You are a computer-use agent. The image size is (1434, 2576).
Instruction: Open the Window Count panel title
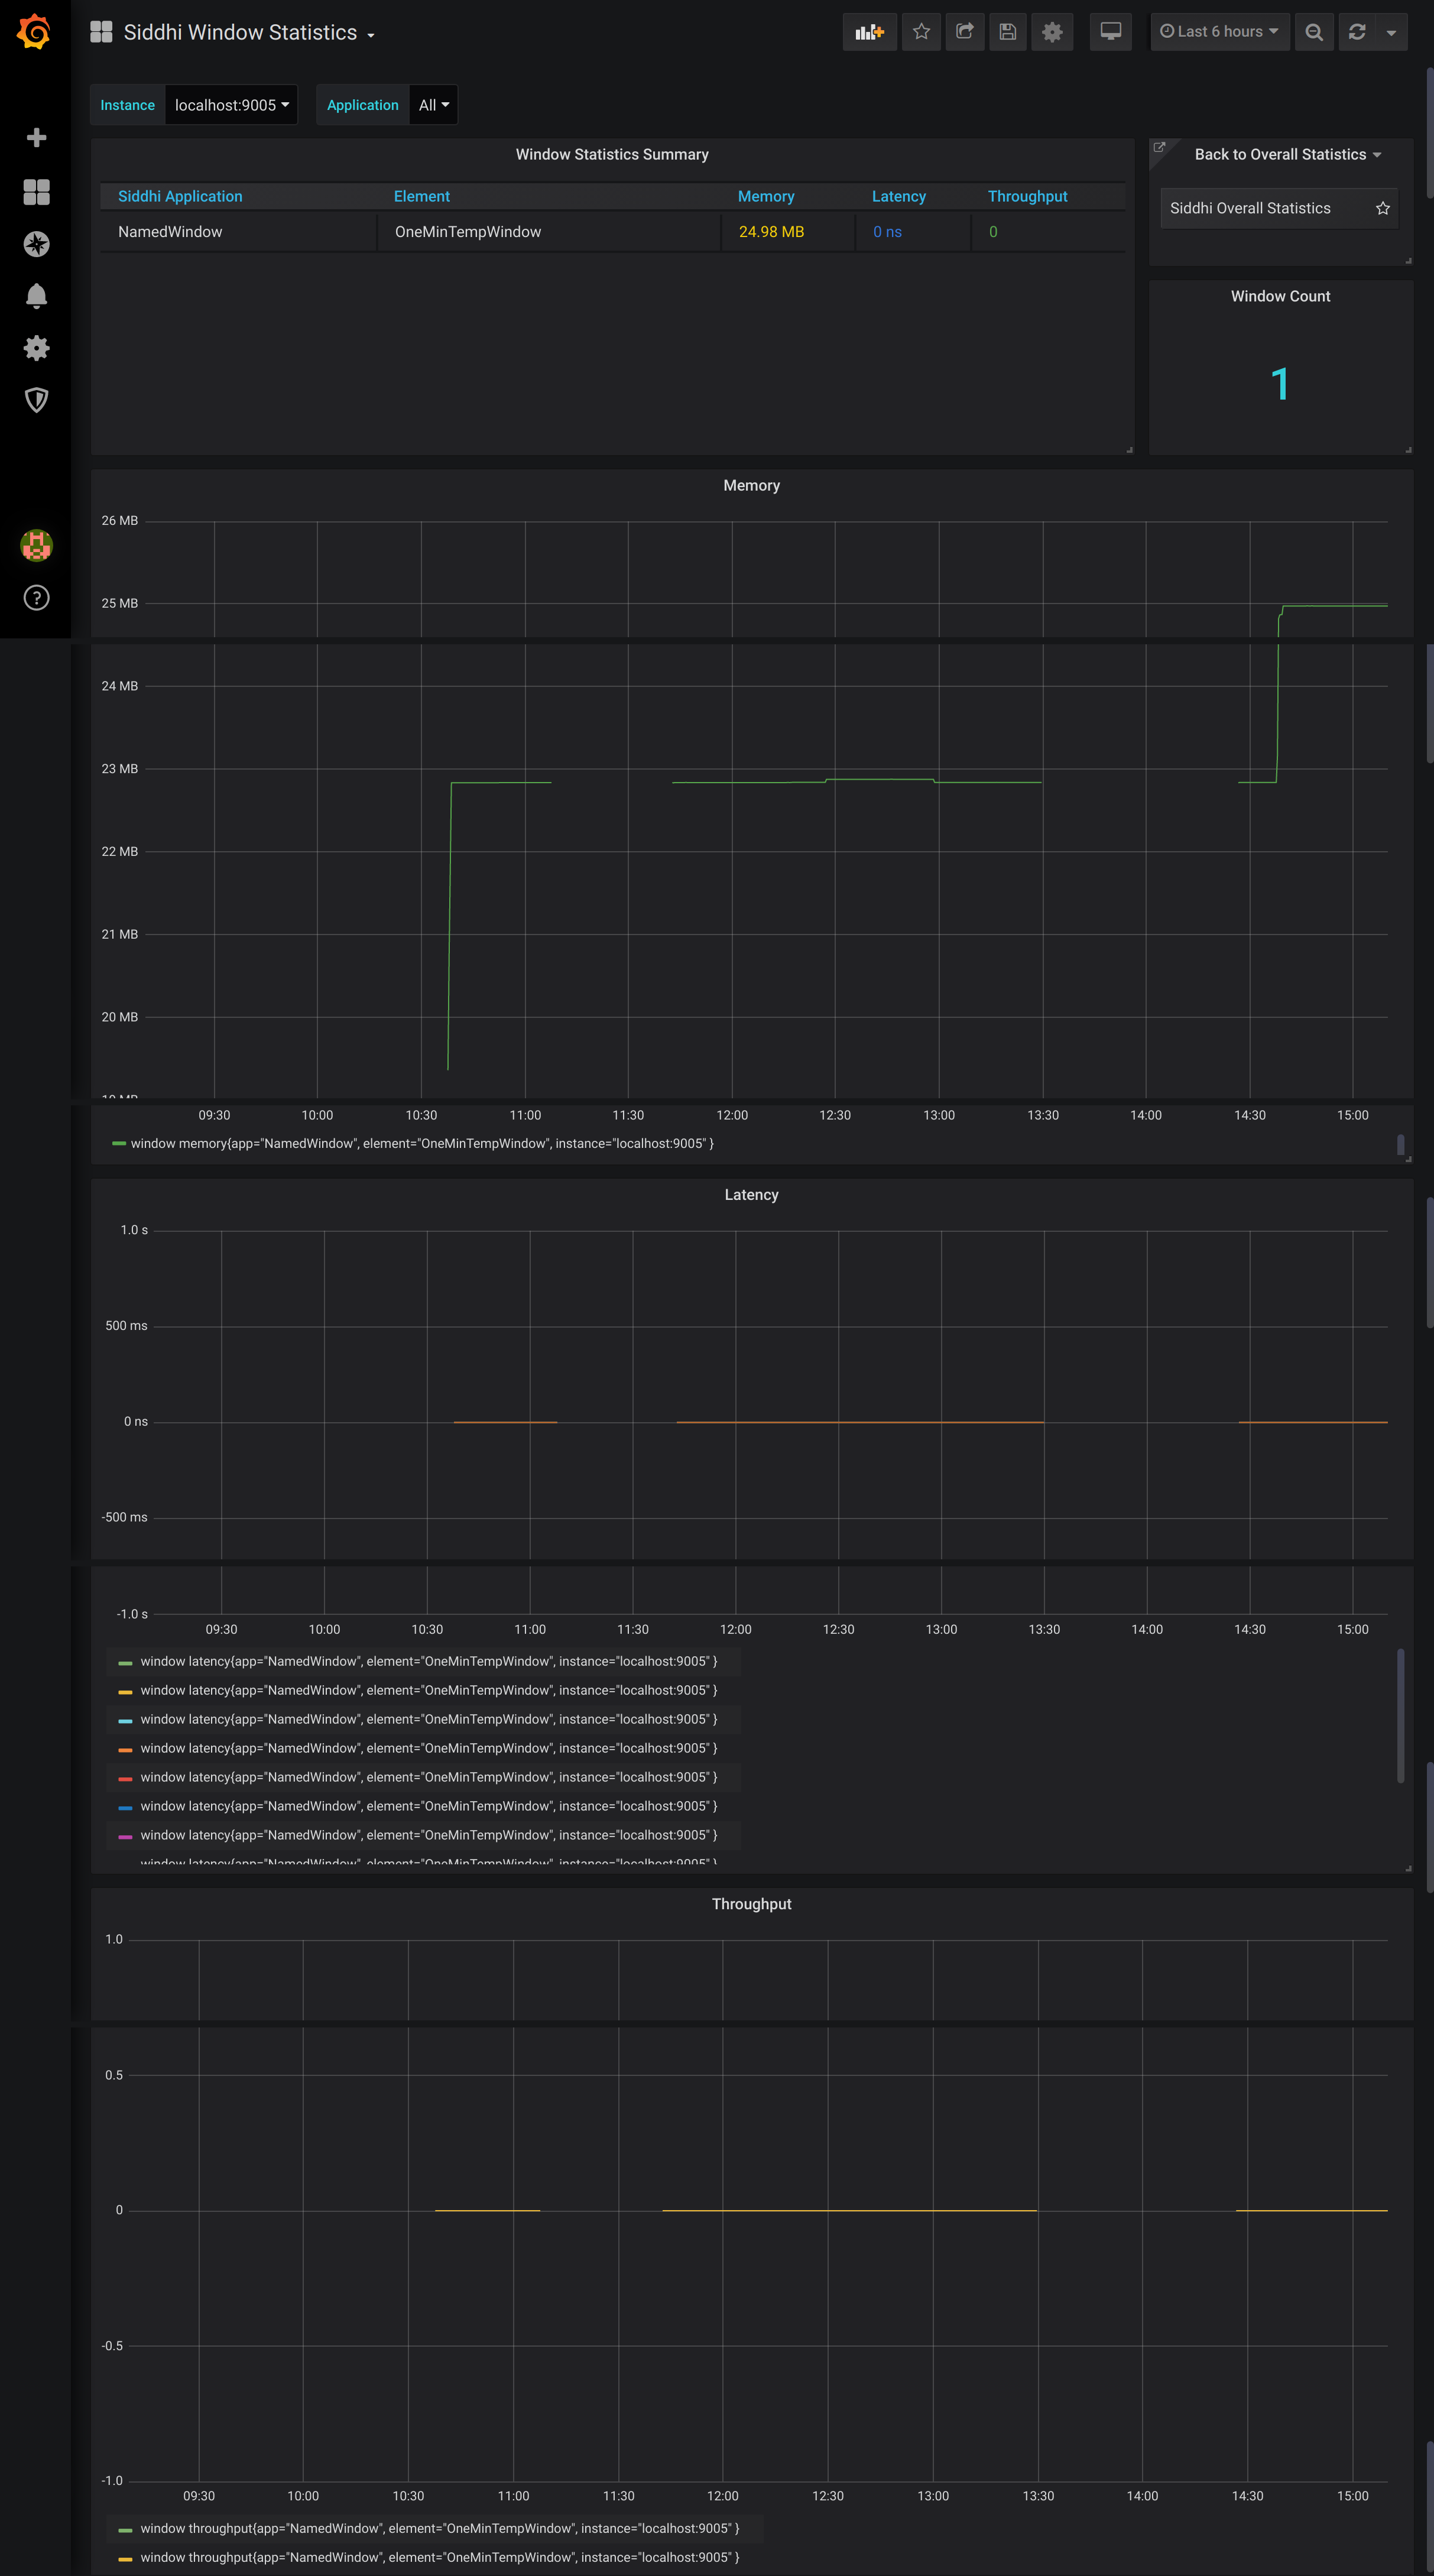[1280, 296]
